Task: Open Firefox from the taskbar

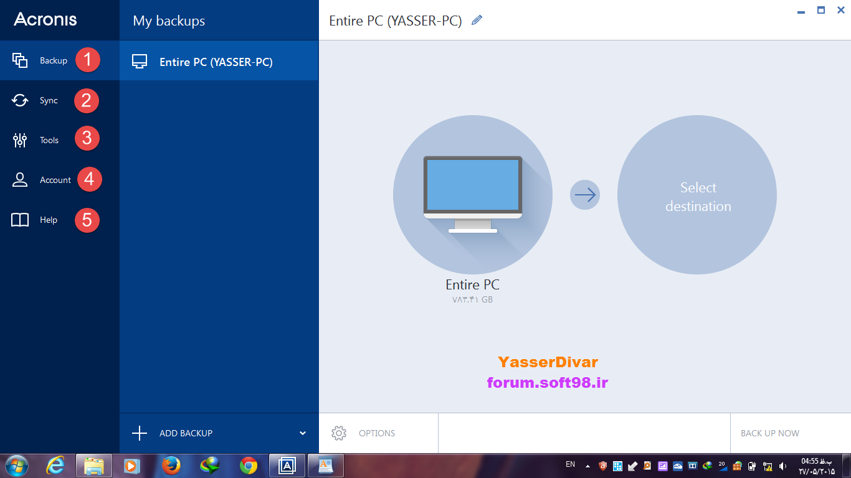Action: pyautogui.click(x=171, y=466)
